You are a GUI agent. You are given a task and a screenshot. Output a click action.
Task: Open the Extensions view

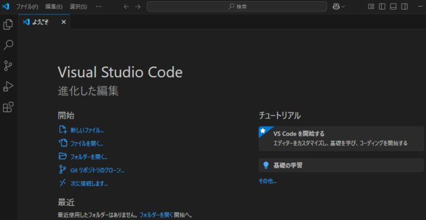click(x=8, y=107)
